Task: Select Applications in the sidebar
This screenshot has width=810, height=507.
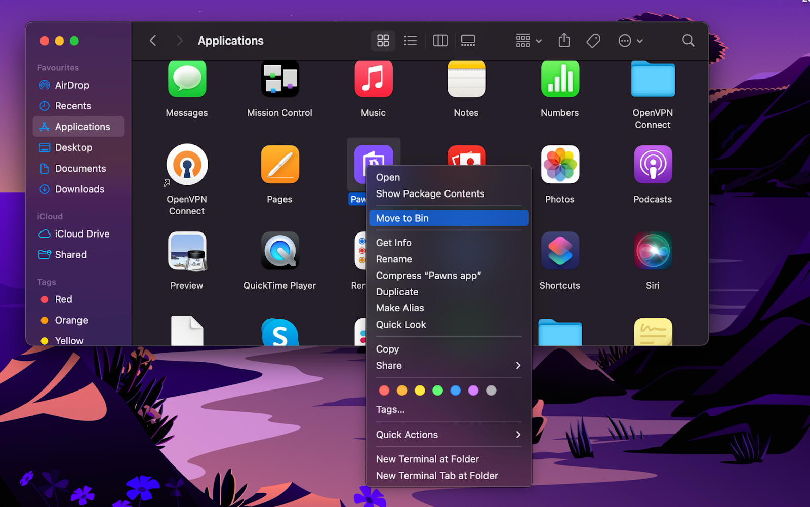Action: (78, 127)
